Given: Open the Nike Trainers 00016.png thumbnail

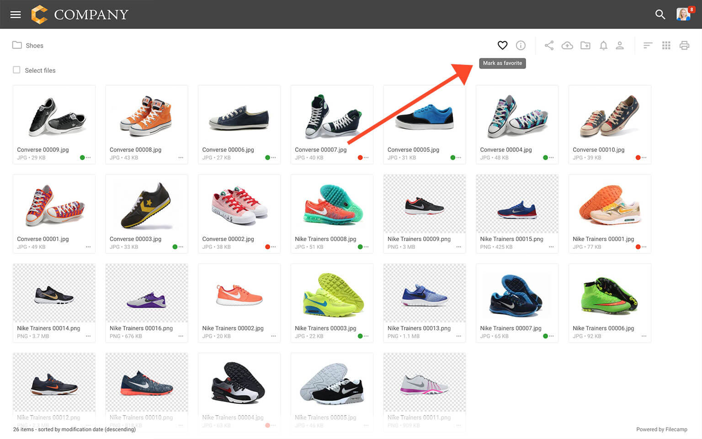Looking at the screenshot, I should 147,293.
